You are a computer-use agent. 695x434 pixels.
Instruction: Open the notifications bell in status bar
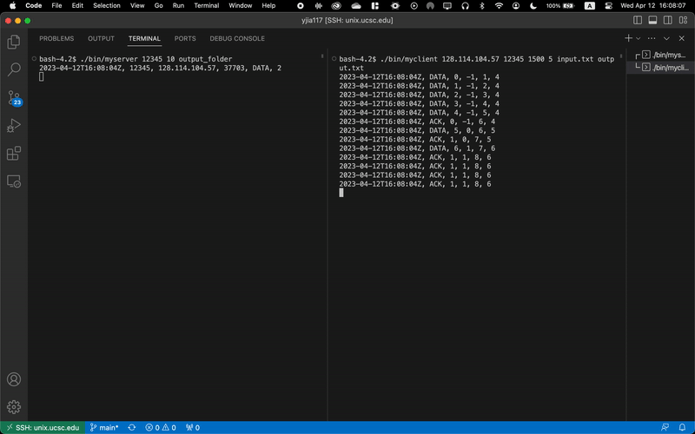pos(682,428)
